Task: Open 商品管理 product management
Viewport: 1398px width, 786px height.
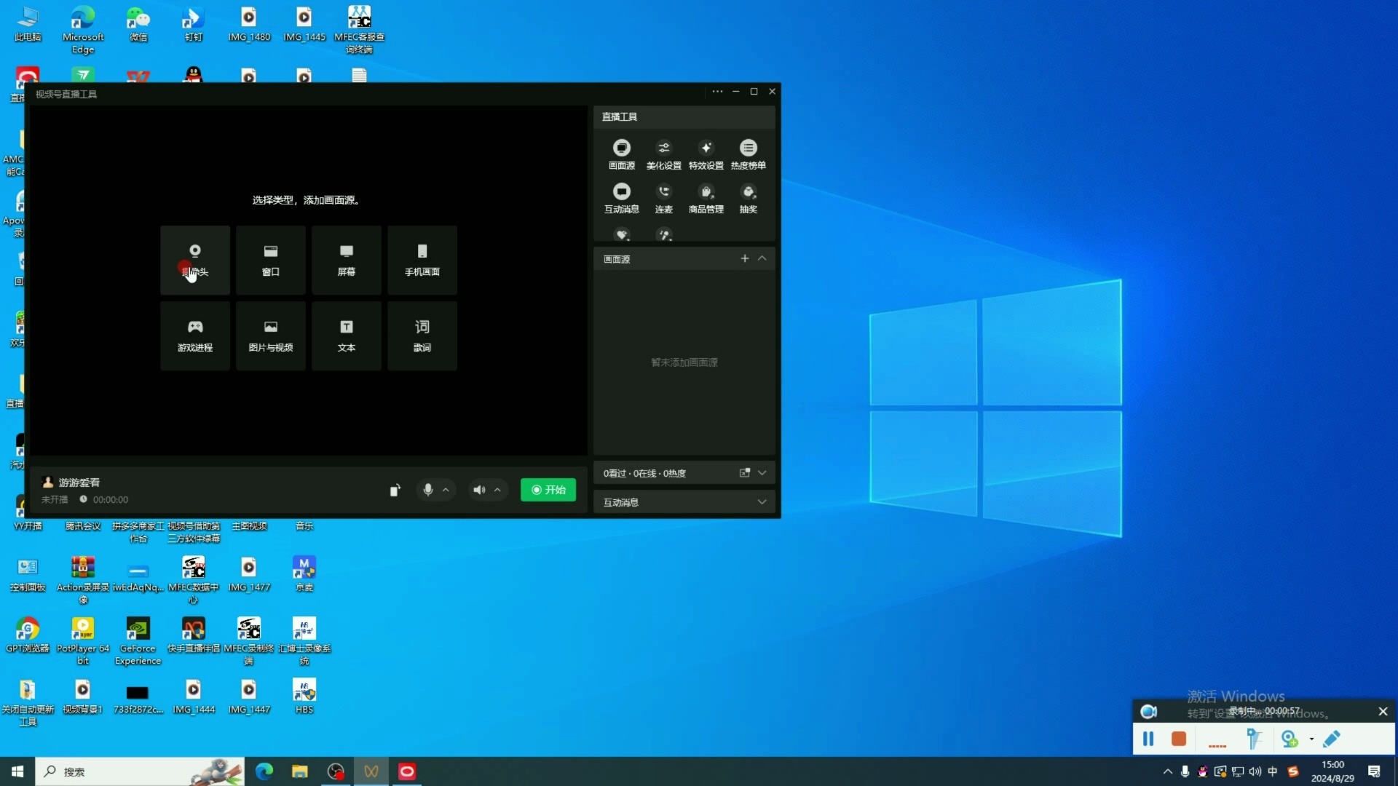Action: click(x=706, y=198)
